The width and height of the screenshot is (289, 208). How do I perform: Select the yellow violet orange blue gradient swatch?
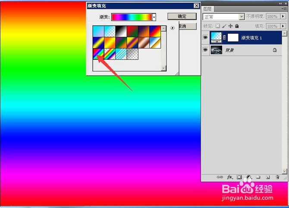click(x=132, y=43)
